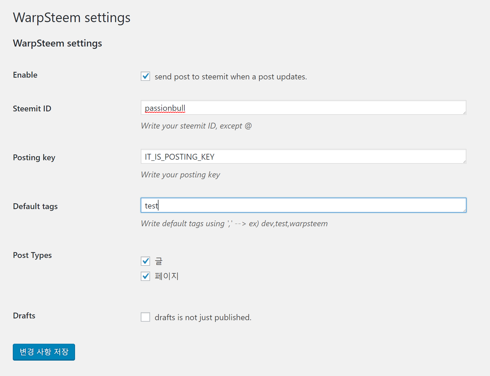490x376 pixels.
Task: Toggle the 페이지 post type checkbox
Action: pos(145,276)
